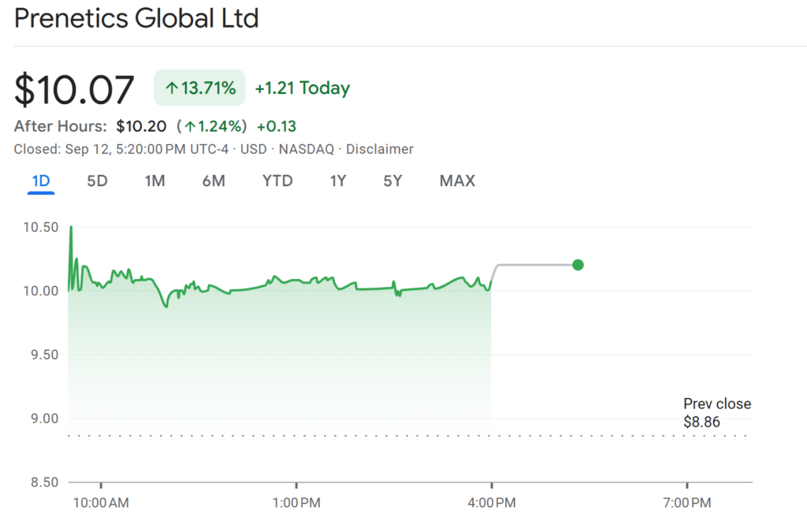Switch to MAX time range
Image resolution: width=807 pixels, height=529 pixels.
(457, 181)
